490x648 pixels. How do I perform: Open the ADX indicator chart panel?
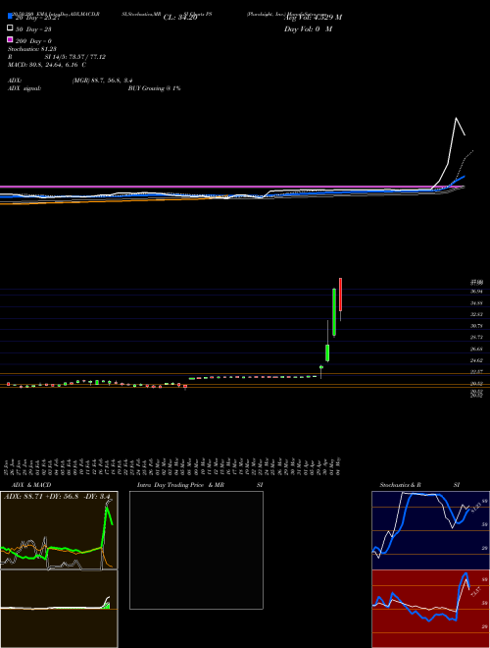[x=59, y=530]
